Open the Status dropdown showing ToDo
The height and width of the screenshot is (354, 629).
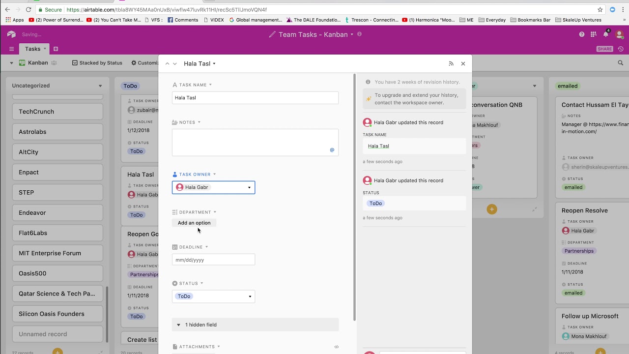pyautogui.click(x=213, y=296)
